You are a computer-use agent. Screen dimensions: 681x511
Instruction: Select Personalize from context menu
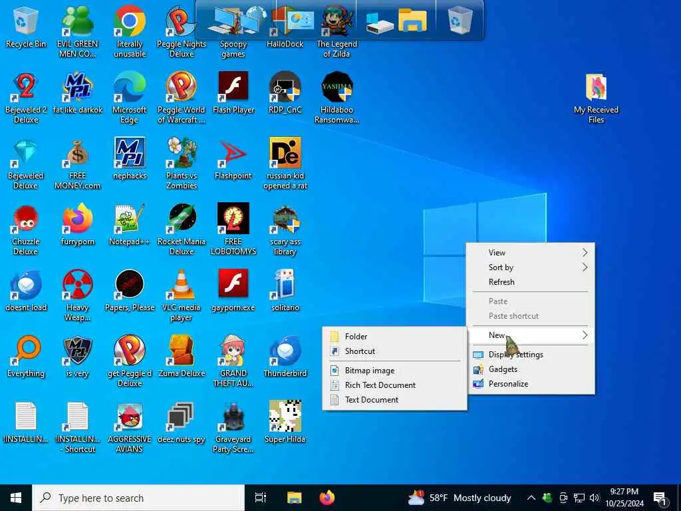point(530,384)
